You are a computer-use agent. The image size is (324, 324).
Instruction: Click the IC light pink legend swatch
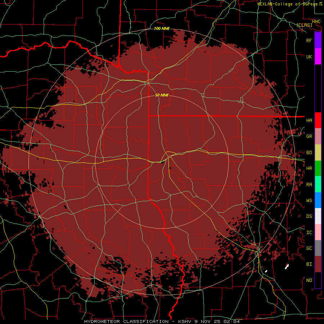coord(318,232)
